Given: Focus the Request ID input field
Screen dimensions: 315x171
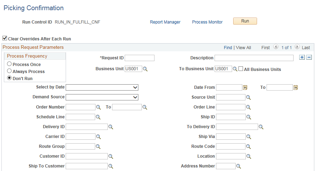Looking at the screenshot, I should (140, 58).
